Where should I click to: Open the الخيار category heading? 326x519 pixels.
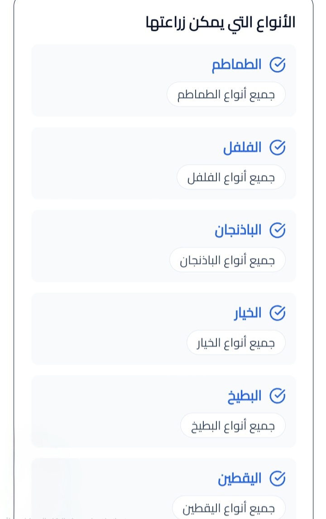[x=248, y=313]
